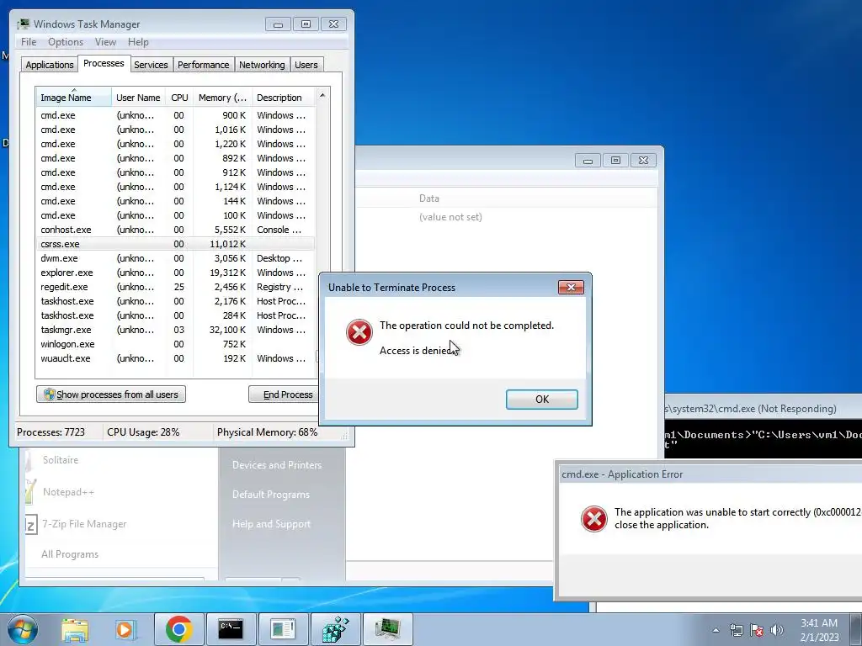This screenshot has height=646, width=862.
Task: Click the Windows Start orb
Action: [x=23, y=629]
